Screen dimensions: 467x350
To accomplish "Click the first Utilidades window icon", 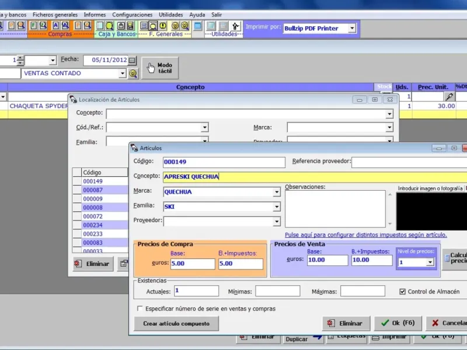I will point(211,26).
